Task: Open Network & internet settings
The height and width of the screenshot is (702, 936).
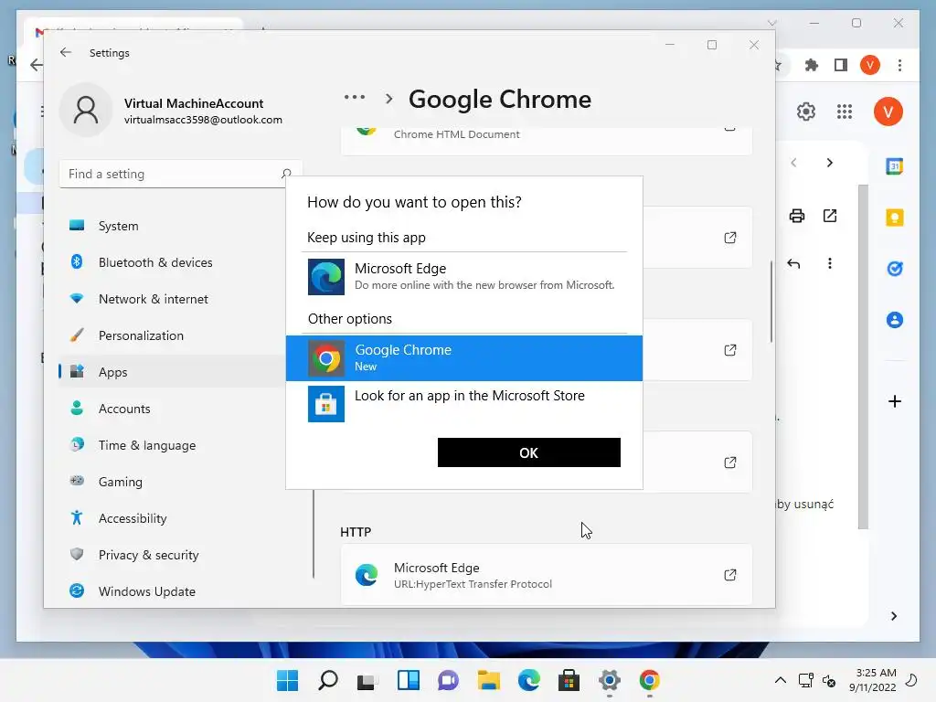Action: tap(172, 299)
